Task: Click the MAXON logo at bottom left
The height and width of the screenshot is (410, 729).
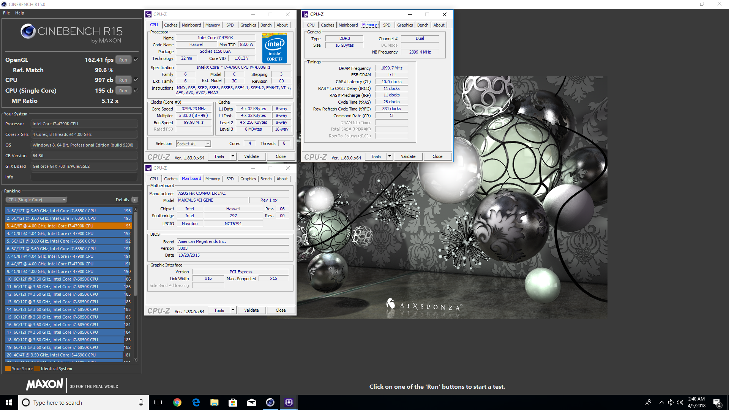Action: (44, 385)
